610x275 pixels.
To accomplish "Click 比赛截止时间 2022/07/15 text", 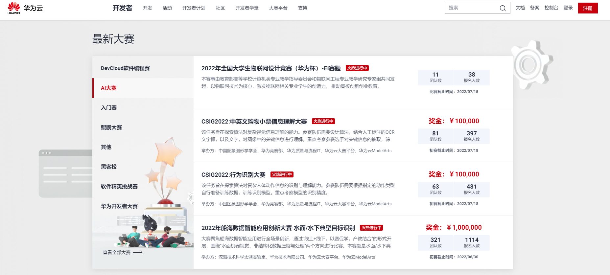I will (454, 92).
